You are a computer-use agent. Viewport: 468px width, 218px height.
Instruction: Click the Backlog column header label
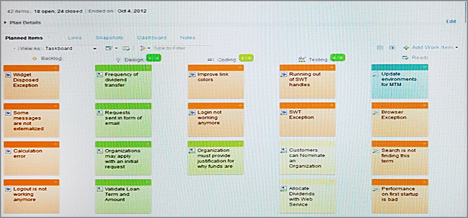51,58
